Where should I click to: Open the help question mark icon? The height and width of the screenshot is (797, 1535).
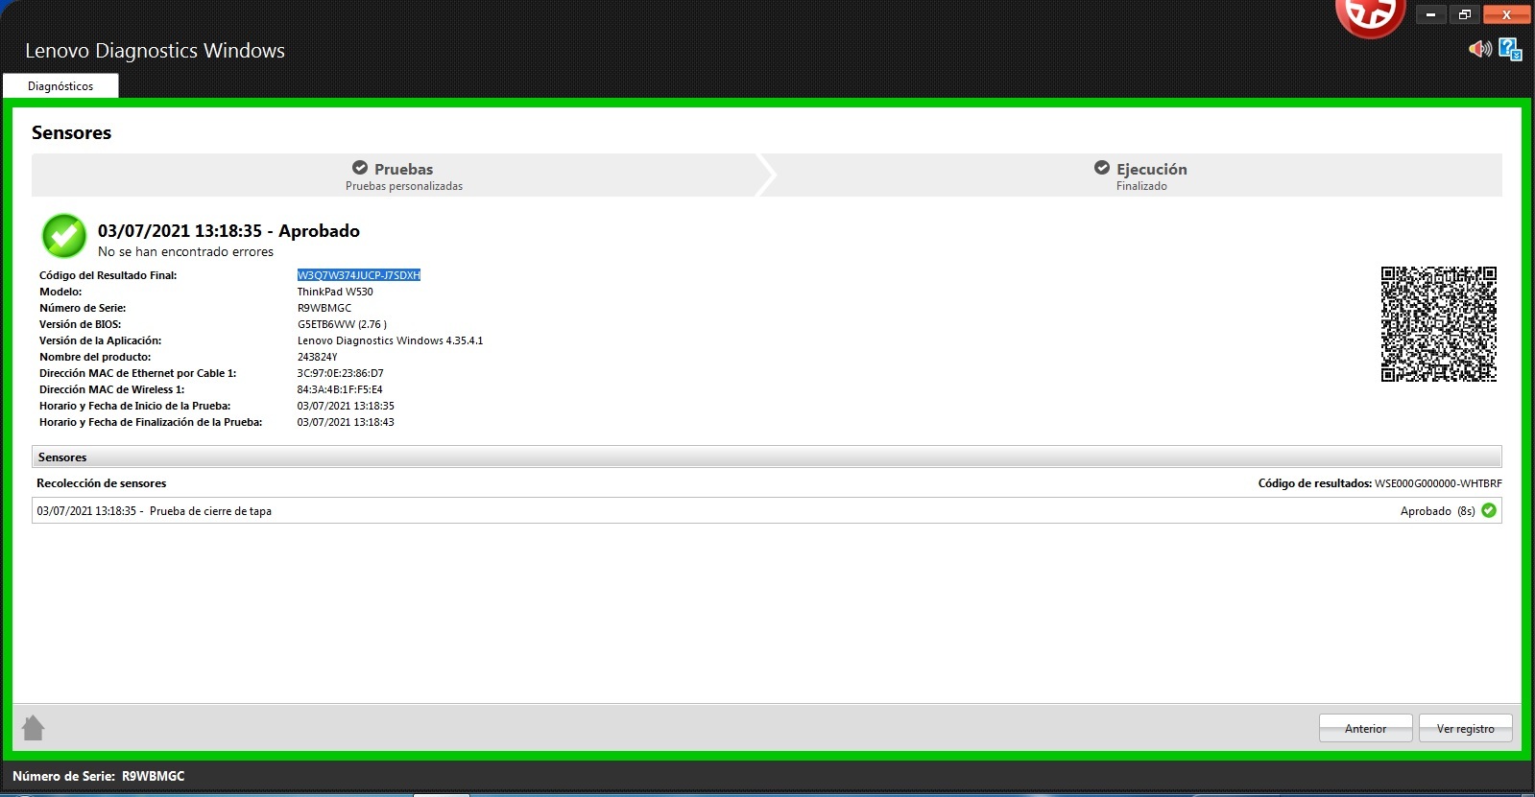pyautogui.click(x=1510, y=49)
